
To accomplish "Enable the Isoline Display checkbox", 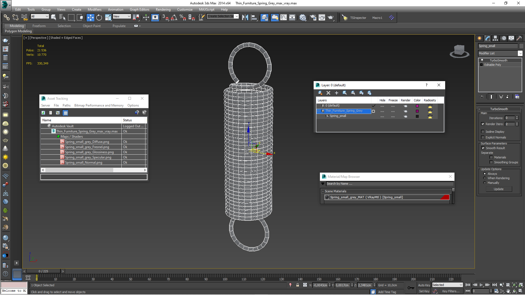I will 483,131.
